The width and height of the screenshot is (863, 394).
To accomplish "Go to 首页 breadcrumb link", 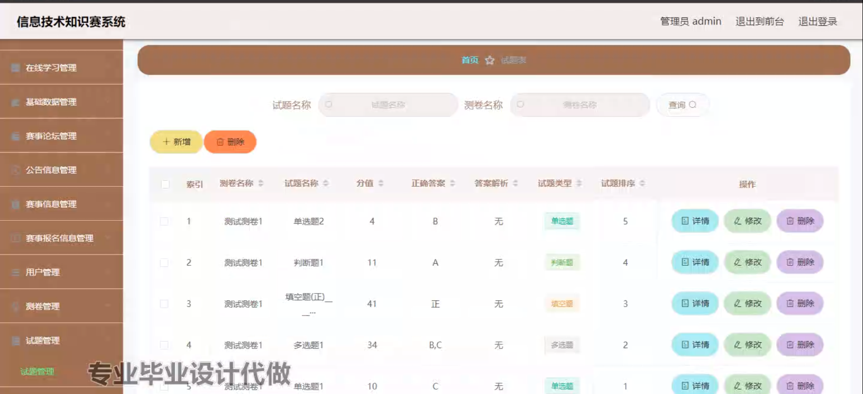I will point(470,60).
